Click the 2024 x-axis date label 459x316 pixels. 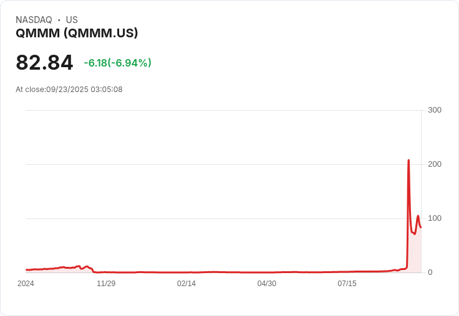coord(26,284)
